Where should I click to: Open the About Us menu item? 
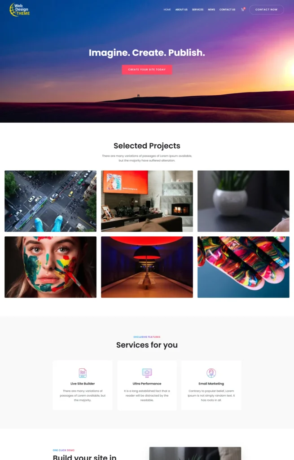[x=181, y=10]
